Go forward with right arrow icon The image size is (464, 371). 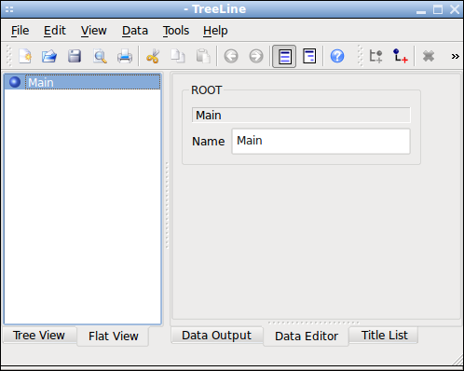pos(256,56)
